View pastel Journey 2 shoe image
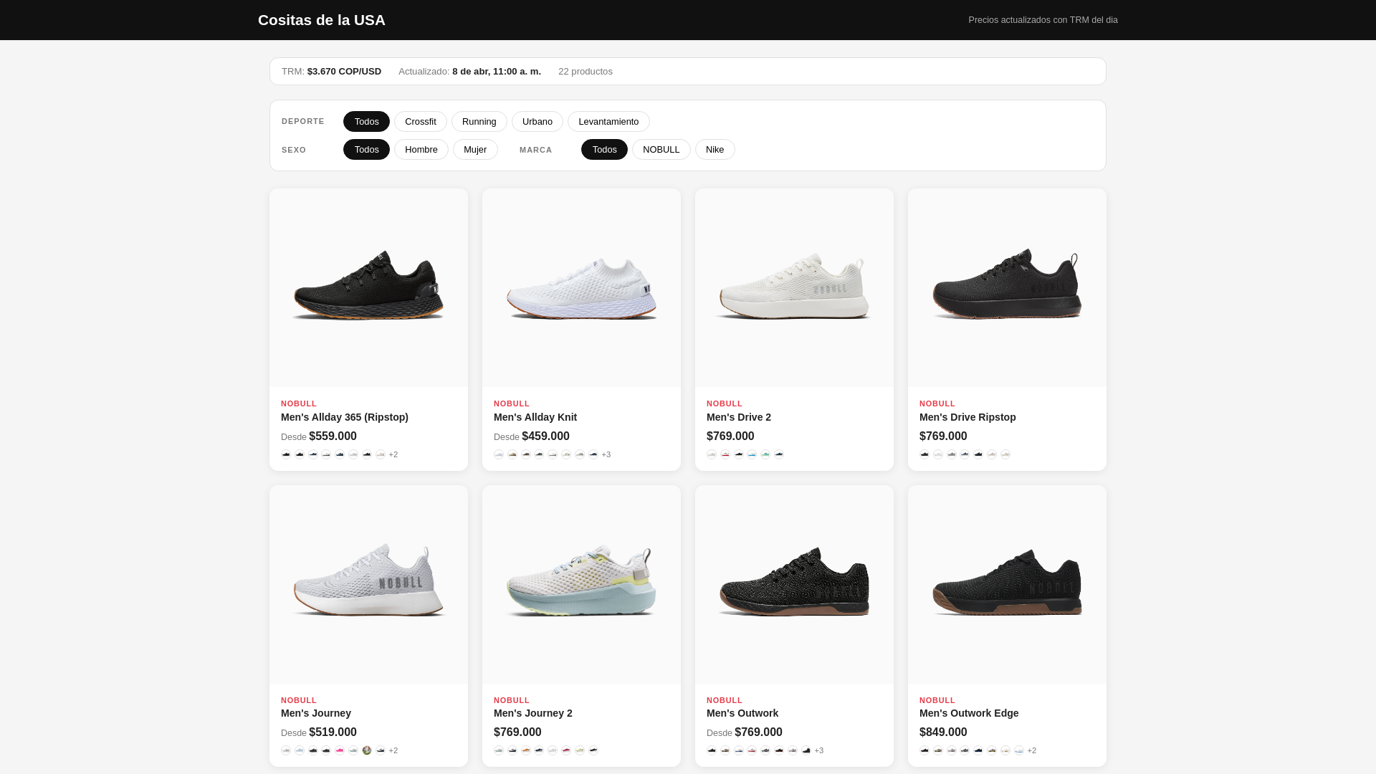 pyautogui.click(x=581, y=584)
